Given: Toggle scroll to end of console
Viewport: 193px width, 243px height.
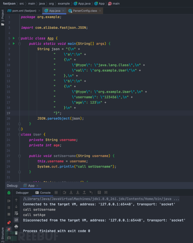Looking at the screenshot, I should coord(16,220).
